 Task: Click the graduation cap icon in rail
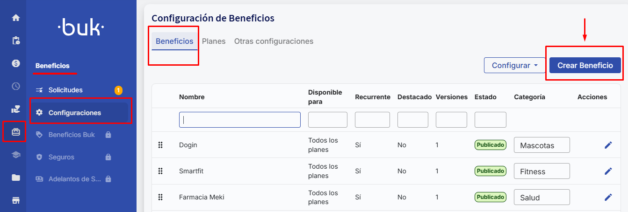pos(16,155)
